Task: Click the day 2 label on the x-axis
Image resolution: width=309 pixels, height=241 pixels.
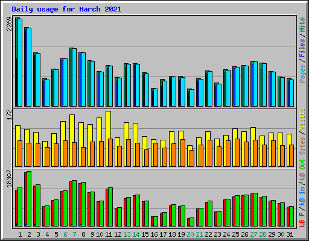Action: (x=29, y=234)
